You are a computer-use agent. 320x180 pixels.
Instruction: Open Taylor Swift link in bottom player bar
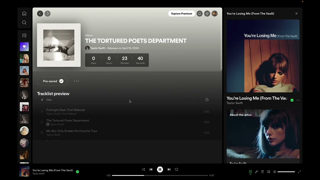pyautogui.click(x=38, y=174)
